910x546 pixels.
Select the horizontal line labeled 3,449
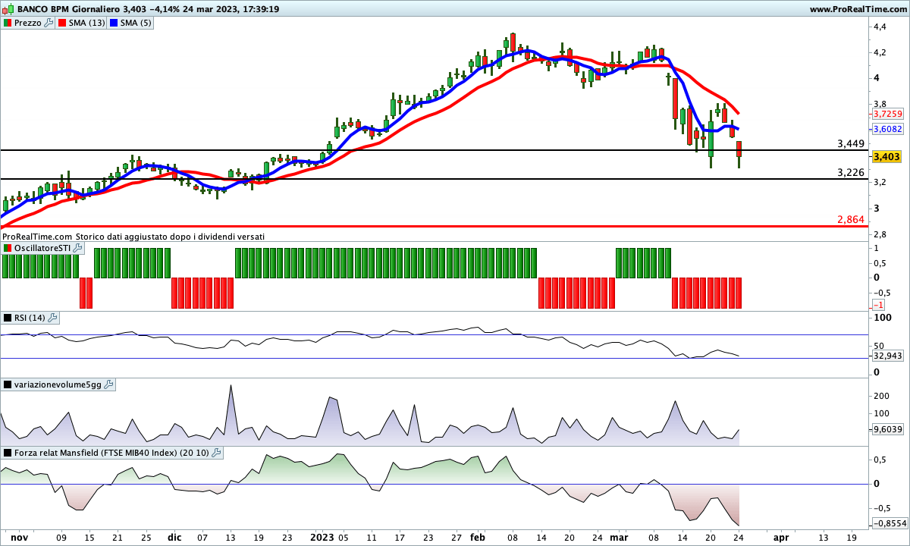[x=455, y=151]
